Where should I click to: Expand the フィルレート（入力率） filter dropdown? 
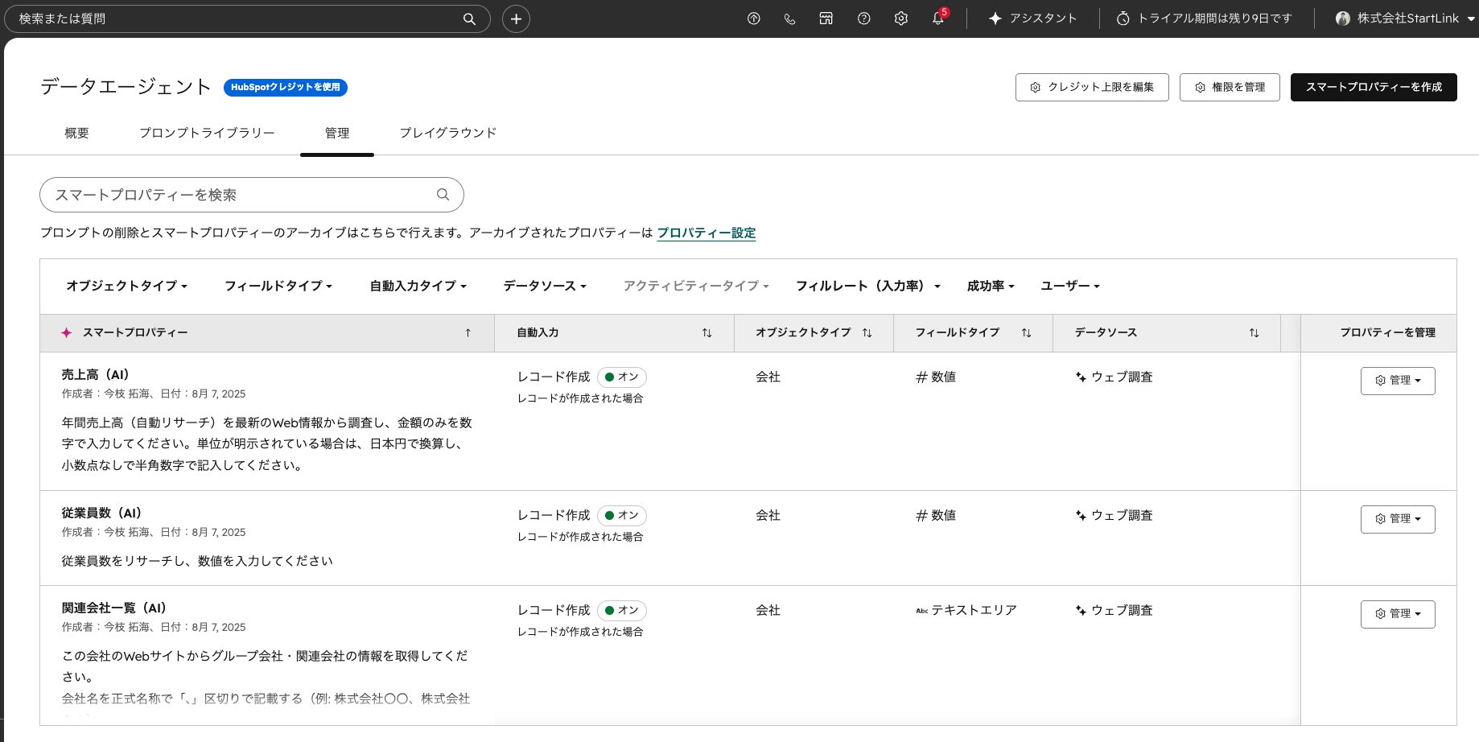pos(868,286)
